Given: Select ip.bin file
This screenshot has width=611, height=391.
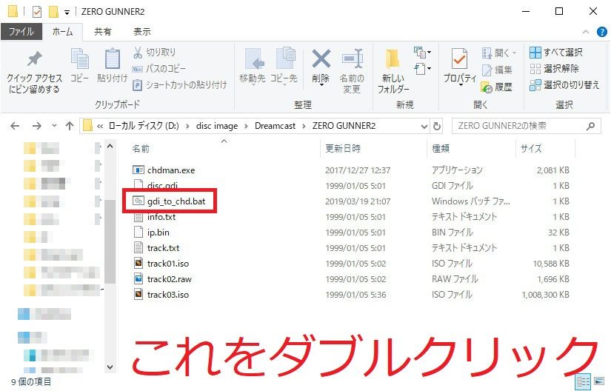Looking at the screenshot, I should tap(151, 233).
